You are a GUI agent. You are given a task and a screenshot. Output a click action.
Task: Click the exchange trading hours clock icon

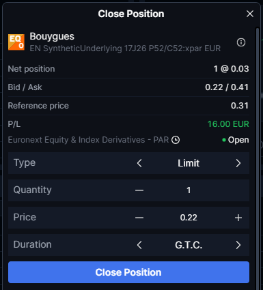pyautogui.click(x=176, y=140)
